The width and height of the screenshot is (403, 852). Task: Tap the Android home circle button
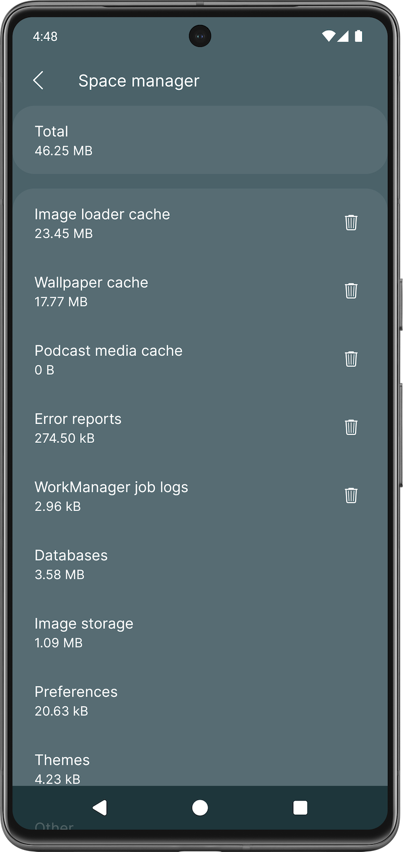pos(200,807)
